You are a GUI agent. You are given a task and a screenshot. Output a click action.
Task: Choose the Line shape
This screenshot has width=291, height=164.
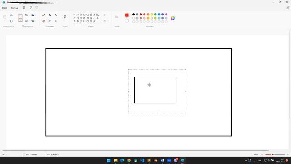[75, 15]
